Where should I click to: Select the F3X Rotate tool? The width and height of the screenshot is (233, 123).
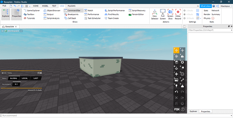click(176, 56)
